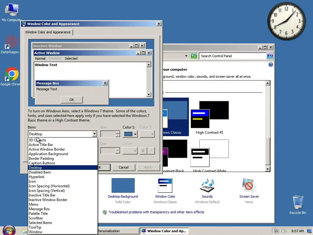
Task: Collapse the Item combo box arrow
Action: click(95, 134)
